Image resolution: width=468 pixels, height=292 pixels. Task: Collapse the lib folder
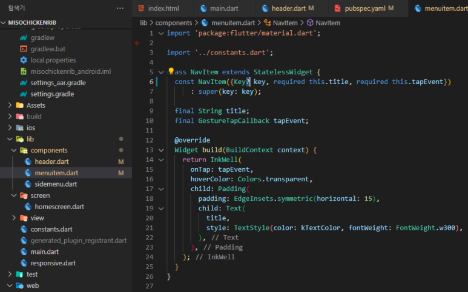(x=10, y=139)
